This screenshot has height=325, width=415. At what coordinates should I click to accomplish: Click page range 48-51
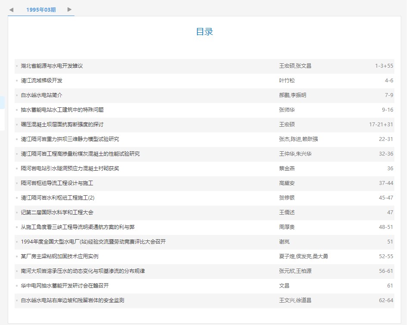(x=386, y=227)
